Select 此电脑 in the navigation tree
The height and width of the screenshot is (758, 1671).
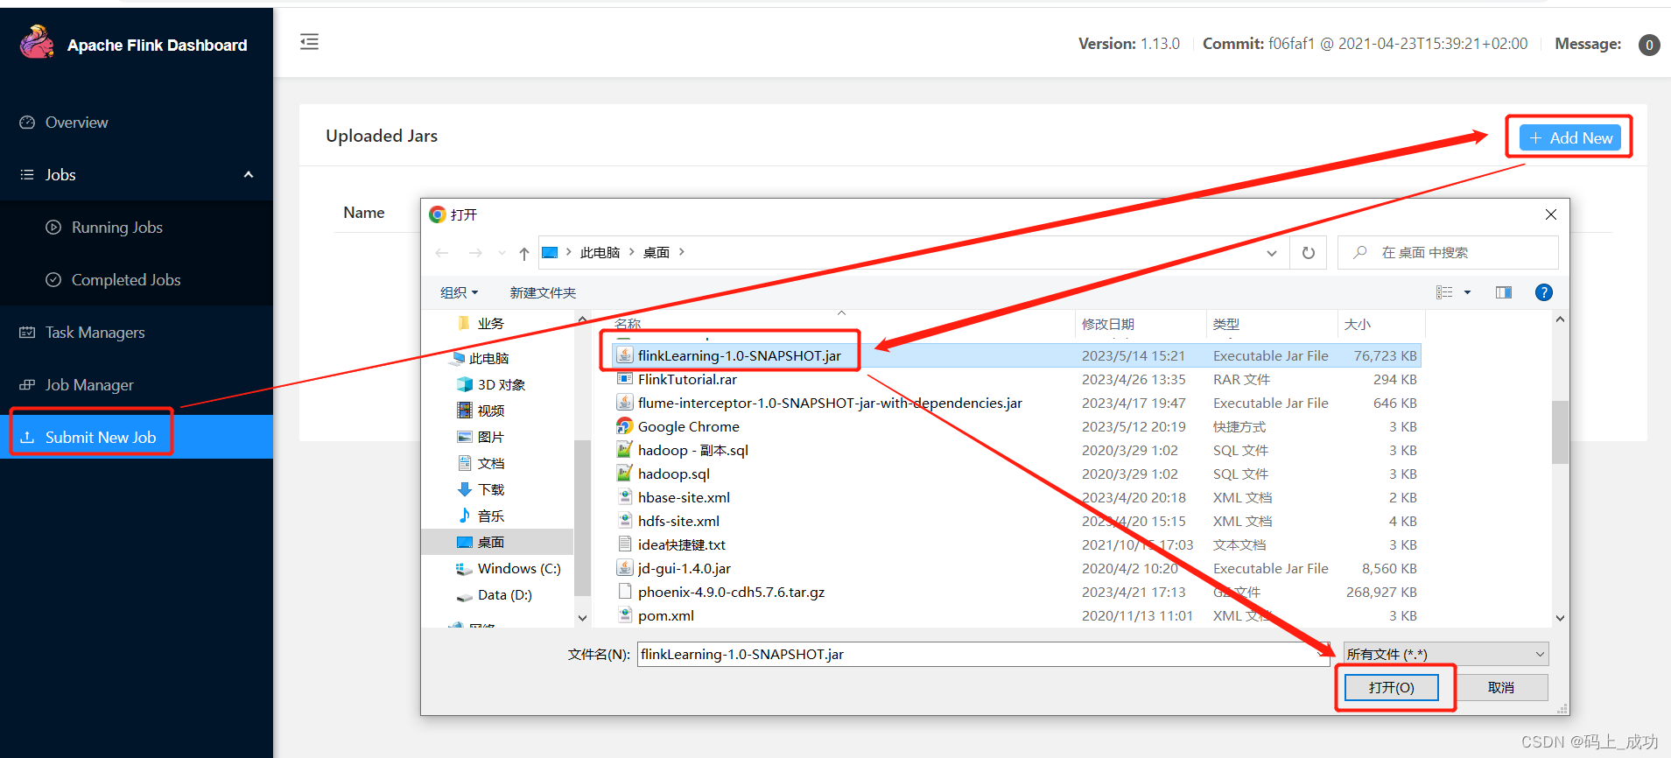[488, 358]
